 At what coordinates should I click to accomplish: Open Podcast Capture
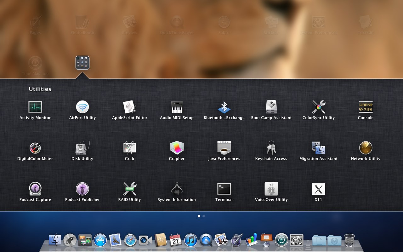[x=35, y=189]
